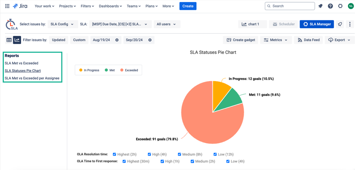Open the three-dot more options menu
This screenshot has height=170, width=355.
tap(350, 24)
